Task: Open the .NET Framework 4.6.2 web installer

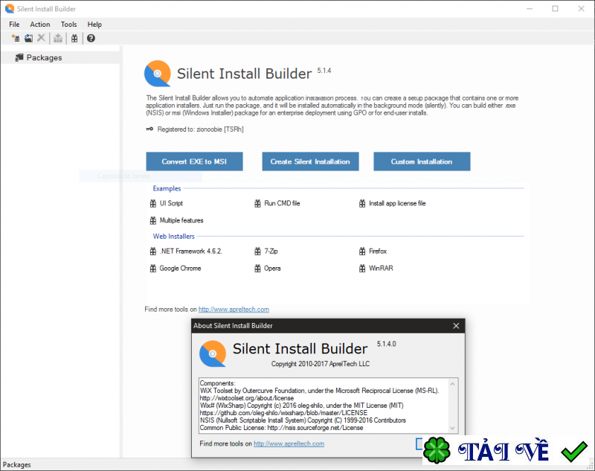Action: 186,251
